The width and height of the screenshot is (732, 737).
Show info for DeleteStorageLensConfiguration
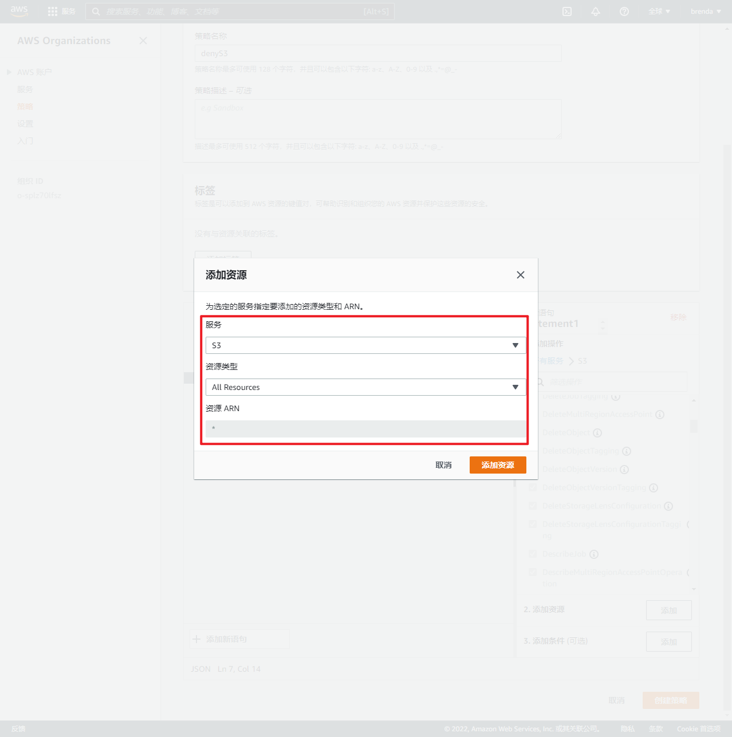[668, 506]
